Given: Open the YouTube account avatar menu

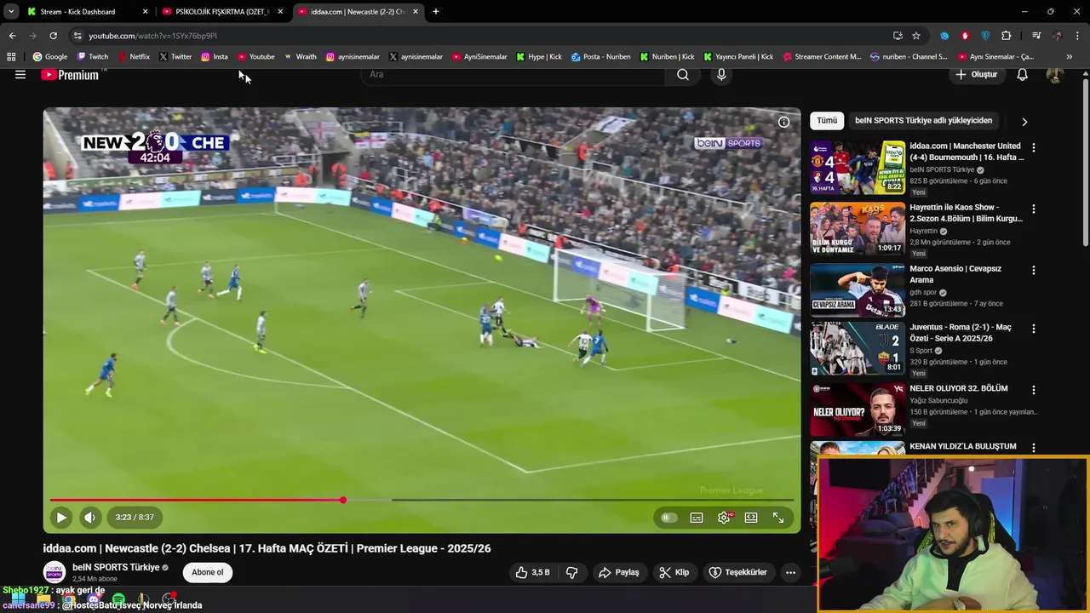Looking at the screenshot, I should click(1054, 75).
